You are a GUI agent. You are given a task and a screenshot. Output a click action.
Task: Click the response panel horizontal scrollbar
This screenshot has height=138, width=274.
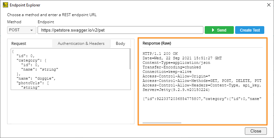[x=162, y=123]
